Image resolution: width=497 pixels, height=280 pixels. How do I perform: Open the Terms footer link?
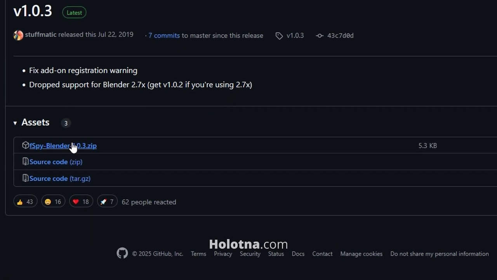pyautogui.click(x=198, y=254)
